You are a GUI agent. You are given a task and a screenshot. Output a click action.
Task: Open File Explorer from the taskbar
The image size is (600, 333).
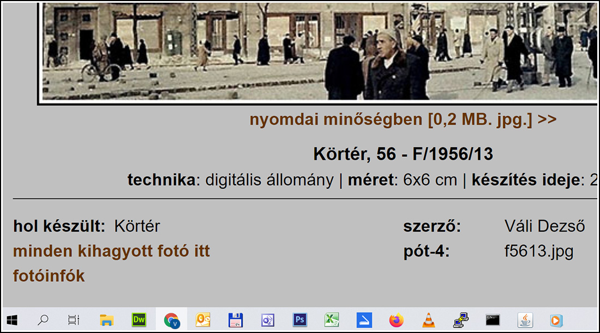pos(106,320)
